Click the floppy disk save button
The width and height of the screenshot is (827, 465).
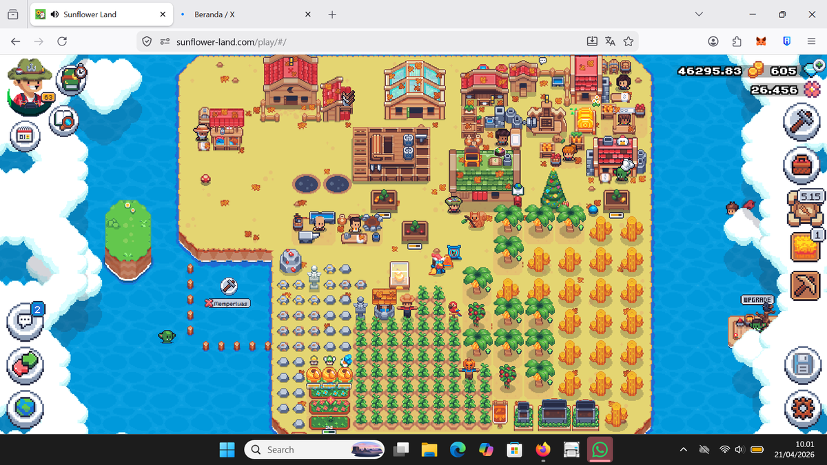point(802,366)
